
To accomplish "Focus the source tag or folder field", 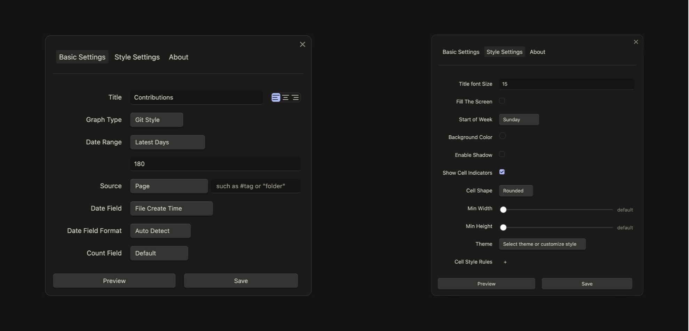I will (x=255, y=186).
